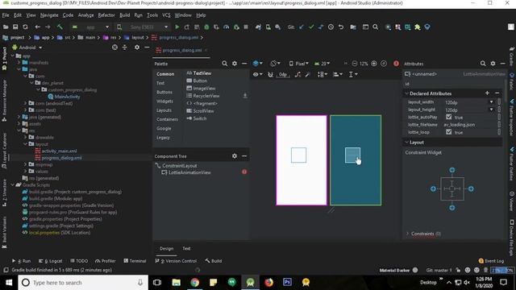Add right constraint in Constraint Widget
The image size is (516, 290).
(x=471, y=188)
